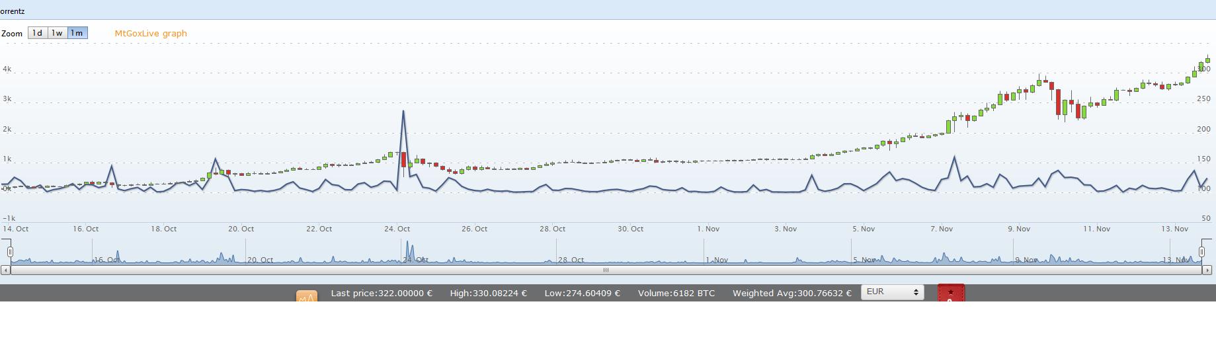Screen dimensions: 1216x357
Task: Select the 1w zoom range button
Action: (x=58, y=33)
